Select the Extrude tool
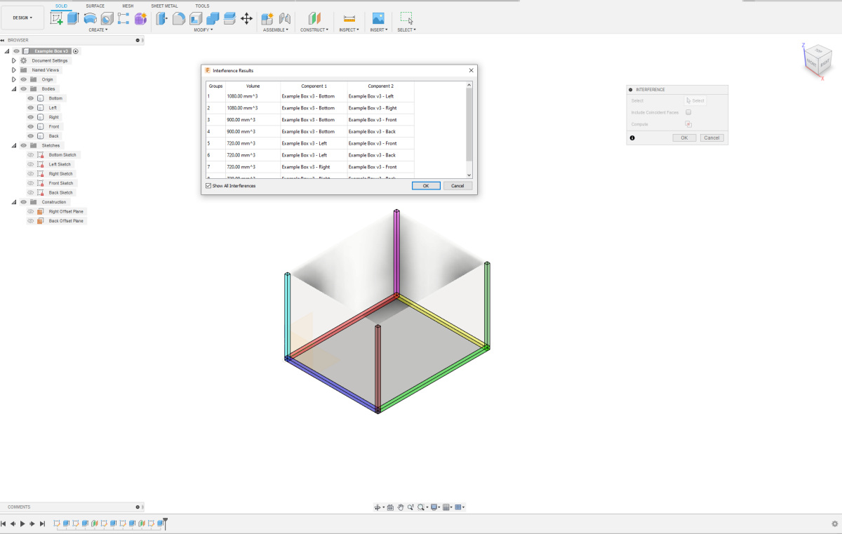Viewport: 842px width, 534px height. 73,19
